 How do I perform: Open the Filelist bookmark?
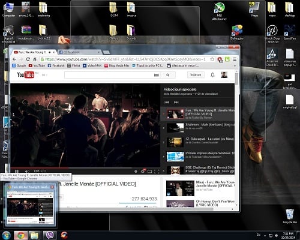pyautogui.click(x=74, y=65)
